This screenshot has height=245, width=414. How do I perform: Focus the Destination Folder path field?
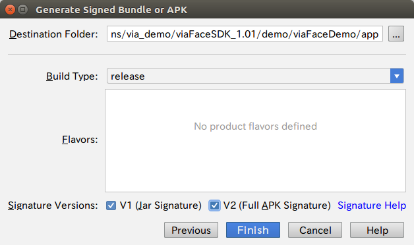pos(245,34)
